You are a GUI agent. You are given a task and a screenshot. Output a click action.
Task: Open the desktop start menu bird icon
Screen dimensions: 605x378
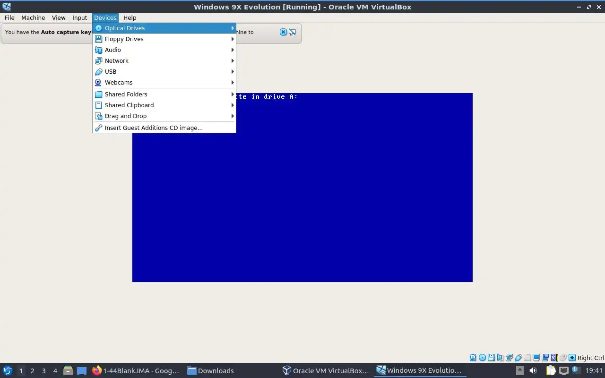8,370
